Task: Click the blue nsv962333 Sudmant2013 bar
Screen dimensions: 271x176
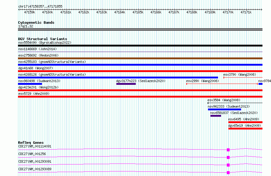Action: tap(224, 109)
